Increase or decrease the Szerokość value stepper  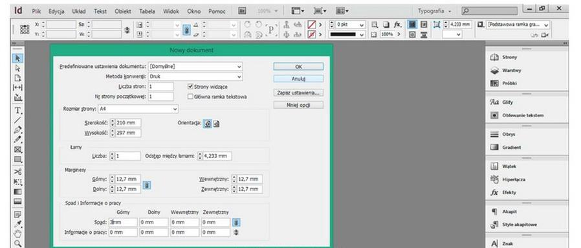[113, 123]
